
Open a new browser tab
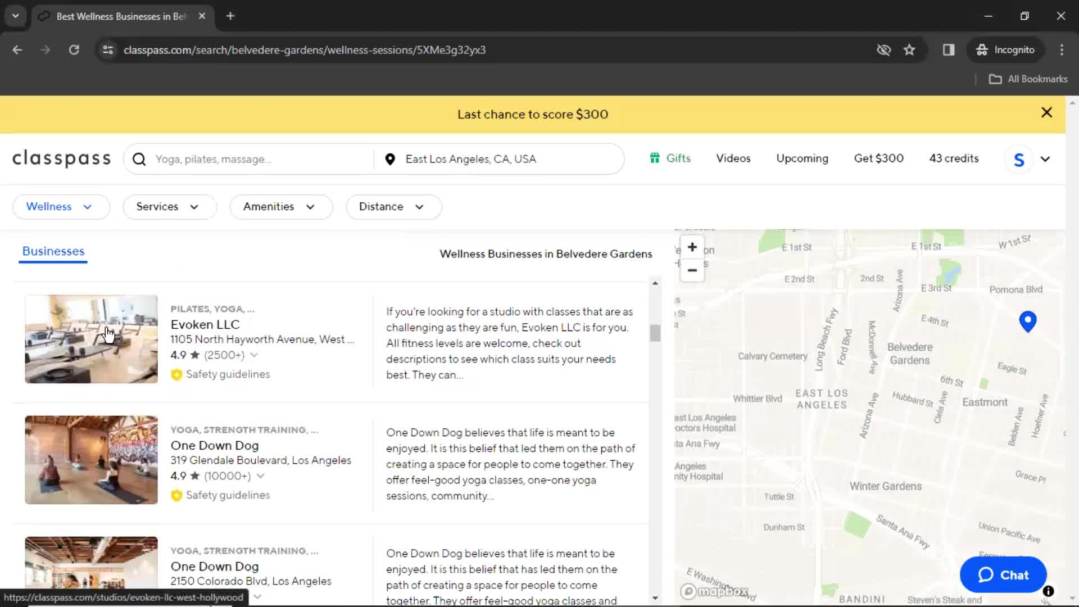click(x=230, y=16)
